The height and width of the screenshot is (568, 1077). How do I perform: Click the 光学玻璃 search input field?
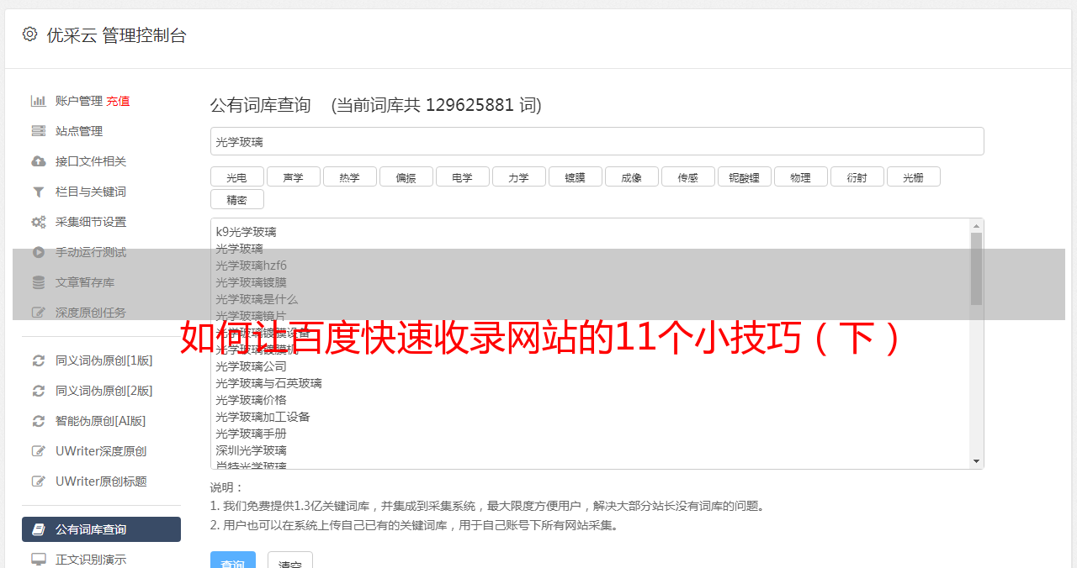point(597,141)
